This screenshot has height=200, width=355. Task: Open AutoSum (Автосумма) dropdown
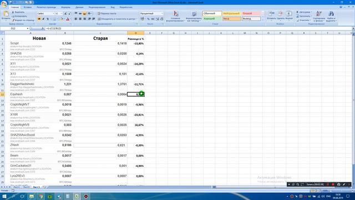(311, 12)
